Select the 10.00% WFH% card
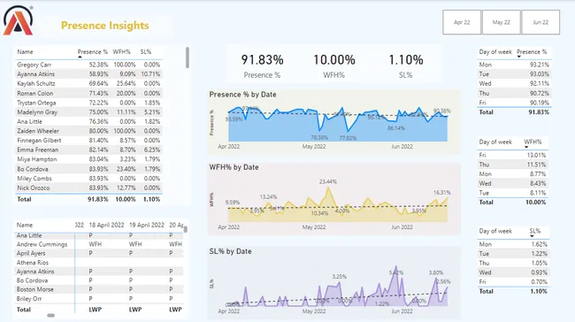 point(333,65)
